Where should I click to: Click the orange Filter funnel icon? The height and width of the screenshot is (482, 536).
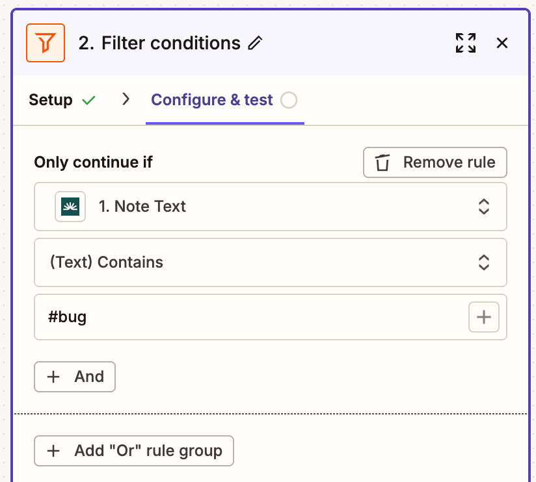point(46,43)
